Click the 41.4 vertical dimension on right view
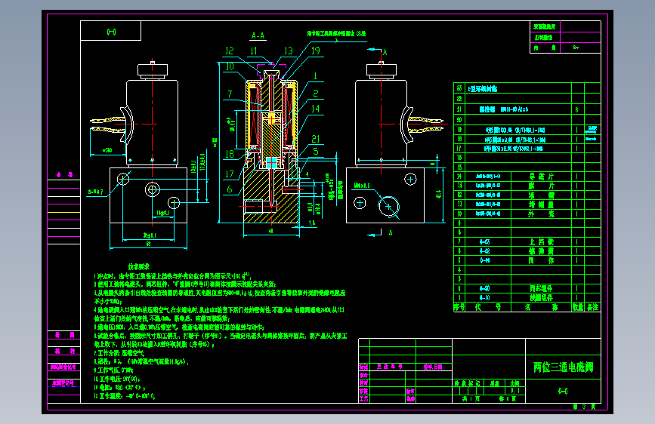The width and height of the screenshot is (655, 424). coord(439,194)
